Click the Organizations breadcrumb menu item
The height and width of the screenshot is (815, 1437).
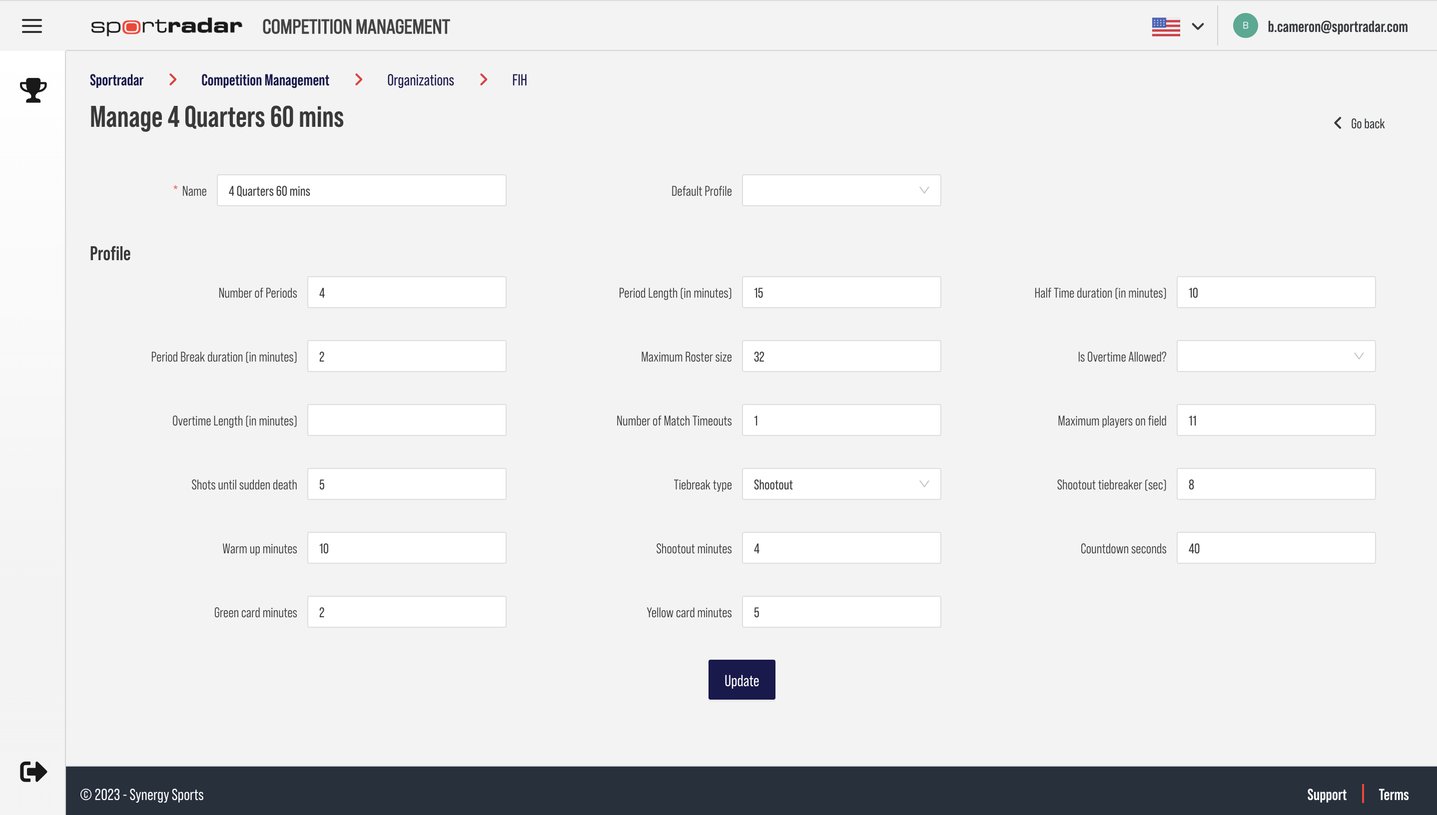(420, 79)
